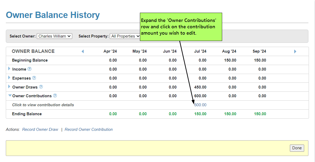This screenshot has width=315, height=162.
Task: Click the Record Owner Draw link
Action: (x=40, y=129)
